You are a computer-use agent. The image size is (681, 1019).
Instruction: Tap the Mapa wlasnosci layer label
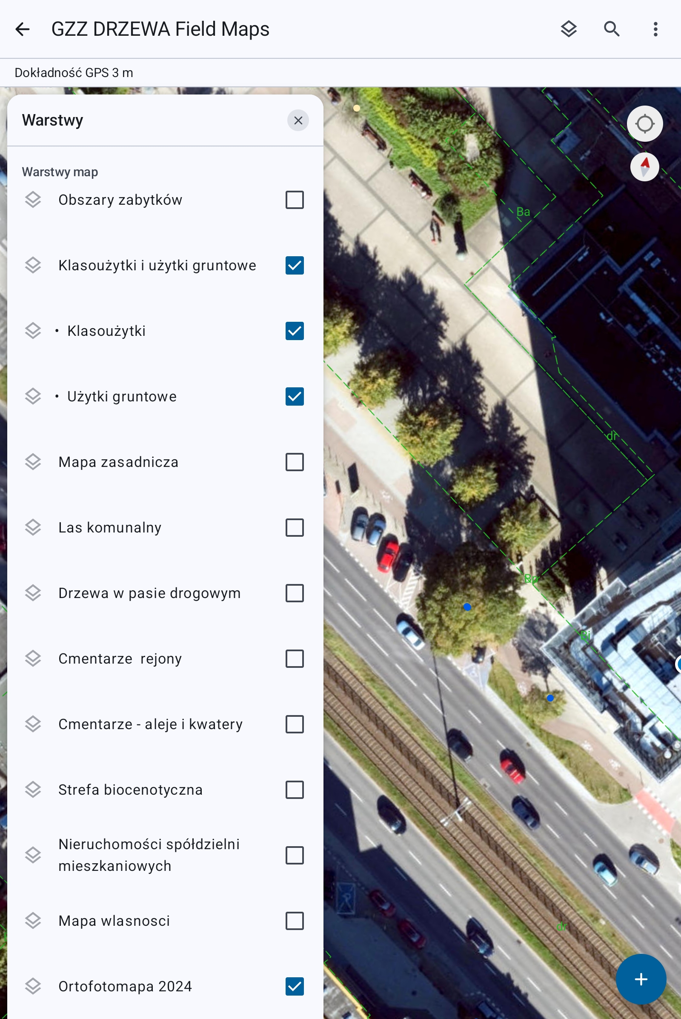[114, 920]
